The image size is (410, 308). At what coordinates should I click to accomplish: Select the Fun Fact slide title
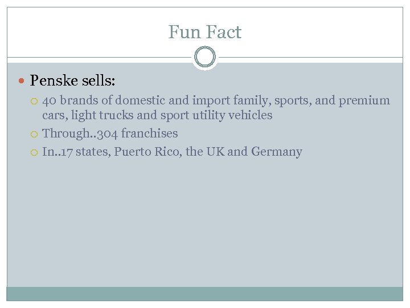205,32
